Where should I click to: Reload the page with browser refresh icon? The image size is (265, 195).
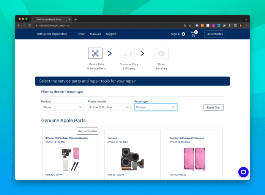30,25
